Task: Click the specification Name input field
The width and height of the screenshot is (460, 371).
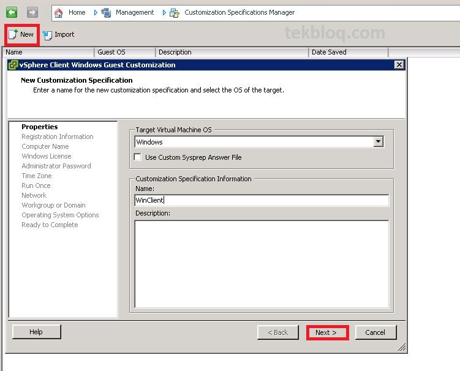Action: click(262, 200)
